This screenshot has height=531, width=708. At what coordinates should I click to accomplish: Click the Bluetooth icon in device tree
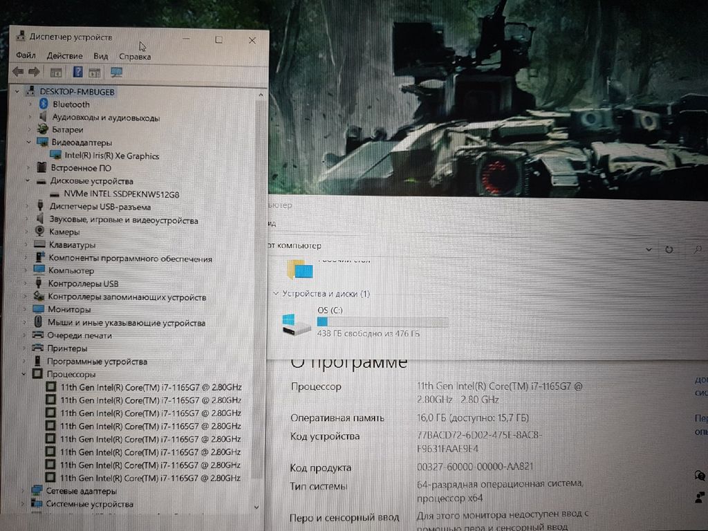coord(43,104)
